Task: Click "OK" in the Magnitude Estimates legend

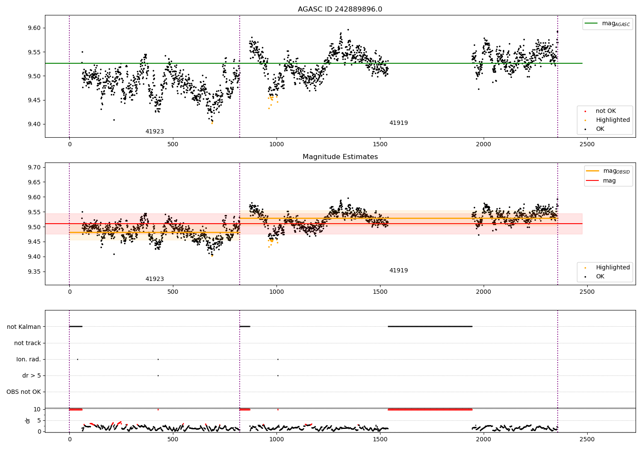Action: 600,277
